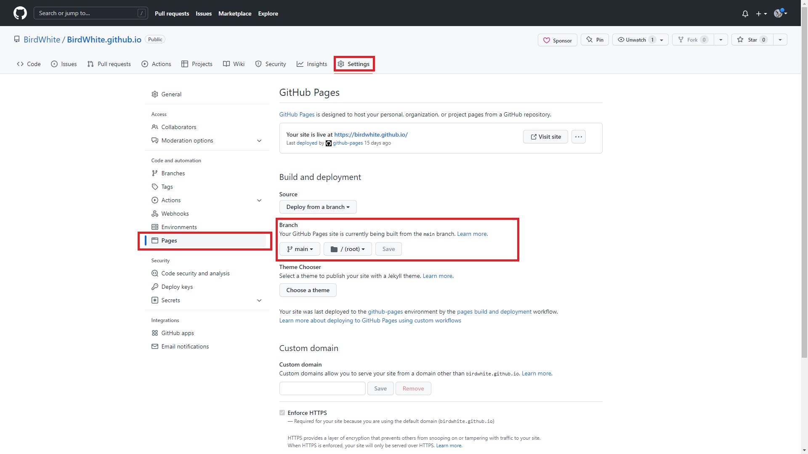Open Deploy from a branch dropdown

pos(318,207)
